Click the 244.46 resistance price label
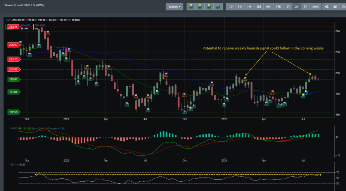 click(x=14, y=27)
